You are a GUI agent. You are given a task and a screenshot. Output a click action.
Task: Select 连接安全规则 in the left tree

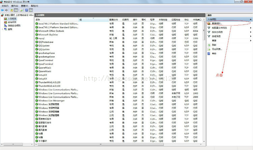(x=14, y=26)
